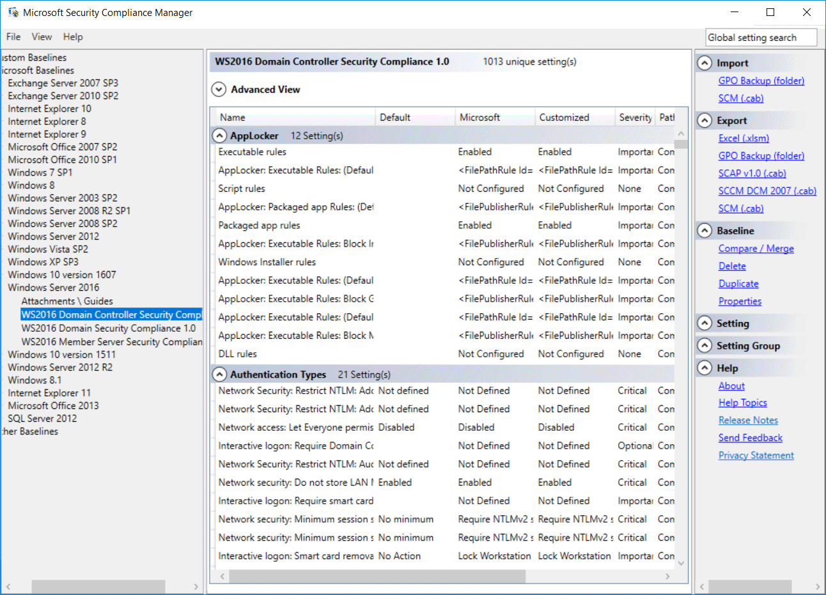Select Windows 10 version 1607 node
The width and height of the screenshot is (826, 595).
[62, 275]
